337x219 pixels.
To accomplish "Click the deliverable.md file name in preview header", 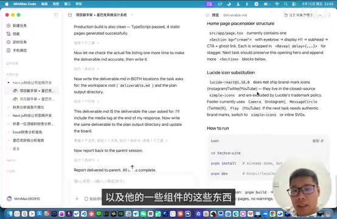I will coord(235,15).
